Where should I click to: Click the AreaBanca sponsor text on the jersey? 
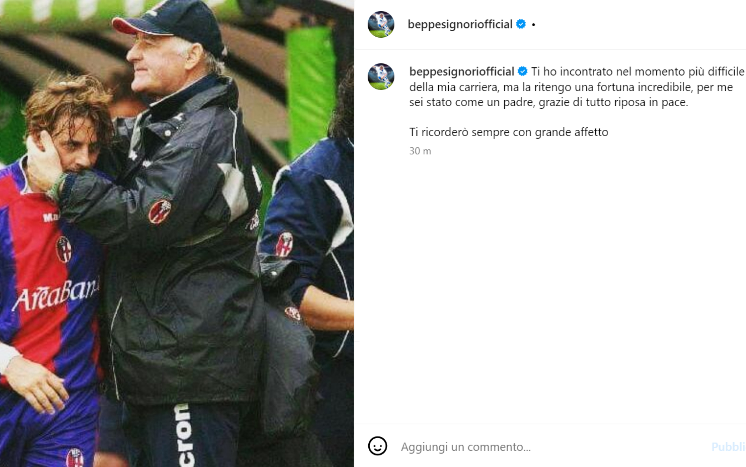(x=56, y=296)
